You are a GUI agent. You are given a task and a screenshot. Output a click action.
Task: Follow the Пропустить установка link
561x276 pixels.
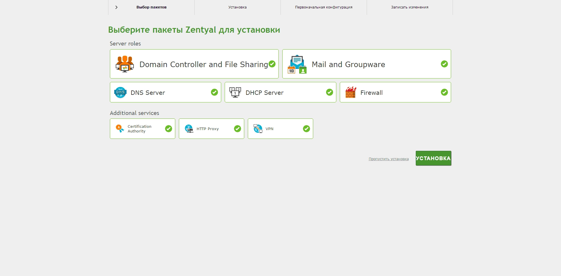pos(389,159)
